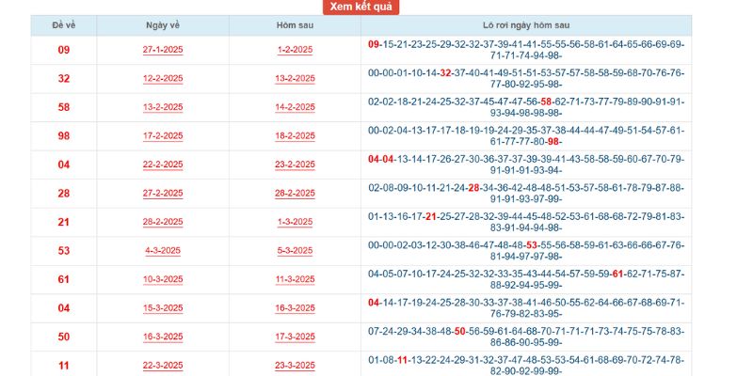This screenshot has width=753, height=376.
Task: Select the 17-2-2025 date link
Action: pos(163,136)
